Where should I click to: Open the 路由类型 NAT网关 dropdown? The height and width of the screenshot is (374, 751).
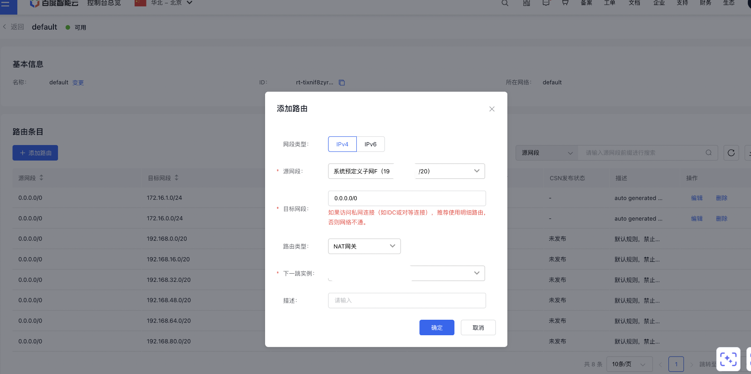tap(364, 246)
